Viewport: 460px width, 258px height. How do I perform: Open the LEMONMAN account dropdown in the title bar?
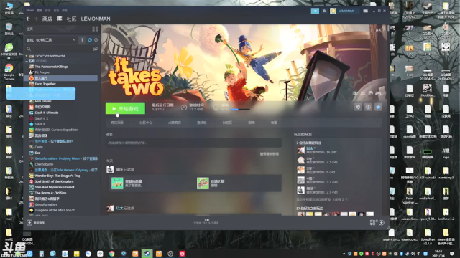348,11
